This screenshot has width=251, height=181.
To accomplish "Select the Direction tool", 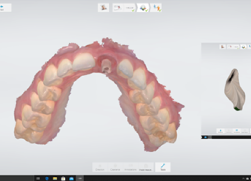I will coord(99,167).
